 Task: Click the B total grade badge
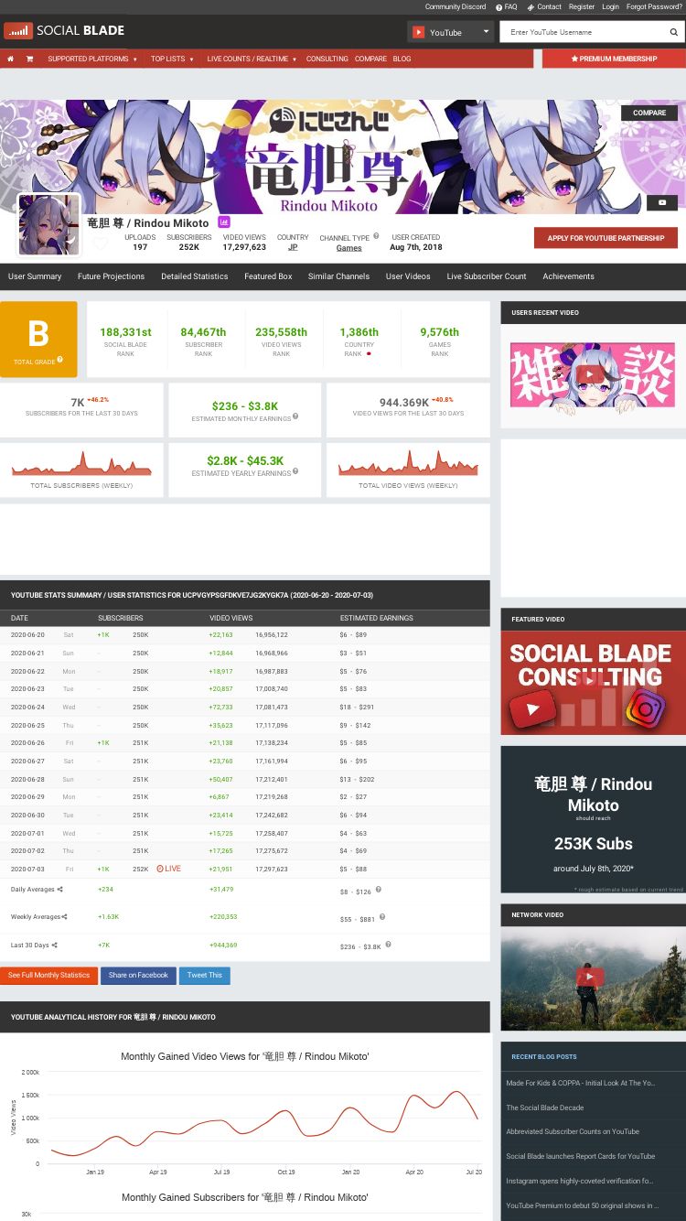[x=38, y=339]
